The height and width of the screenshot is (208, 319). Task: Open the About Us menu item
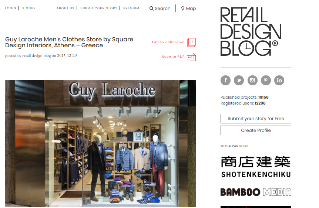65,8
